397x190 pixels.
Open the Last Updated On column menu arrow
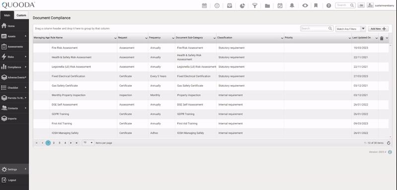coord(377,38)
